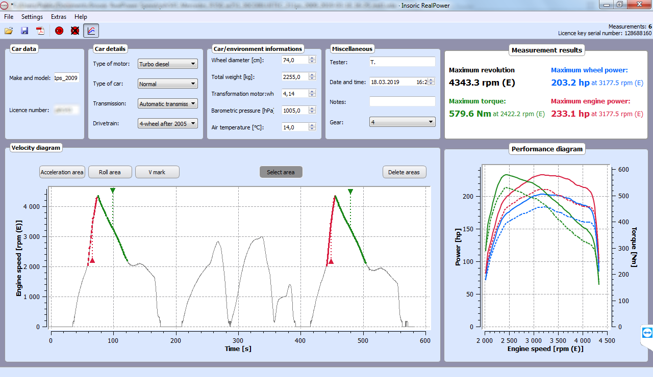Click the Measurements: 6 counter text
This screenshot has width=653, height=377.
[630, 26]
